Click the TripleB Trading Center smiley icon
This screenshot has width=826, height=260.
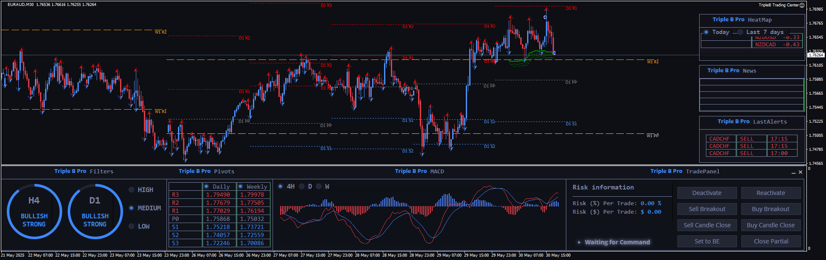tap(802, 5)
